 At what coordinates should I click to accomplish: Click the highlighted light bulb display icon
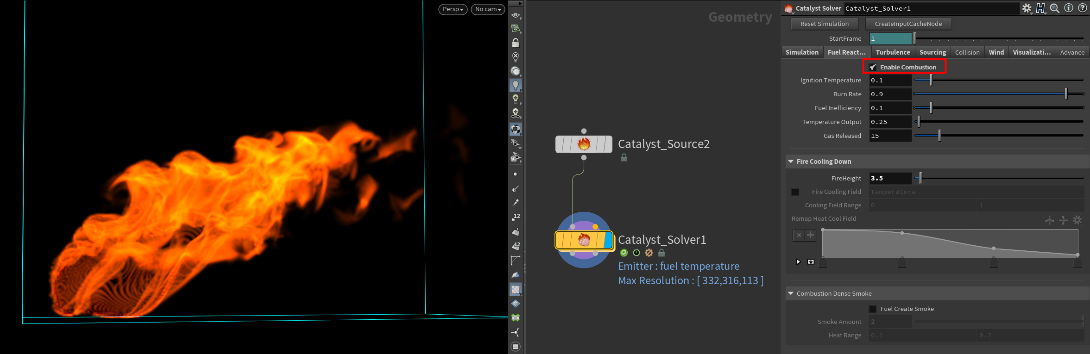point(516,85)
